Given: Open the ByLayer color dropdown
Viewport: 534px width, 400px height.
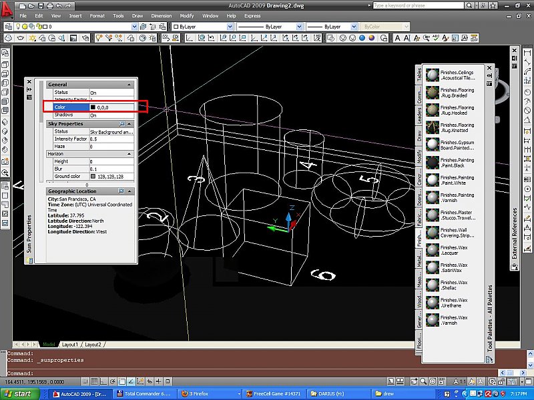Looking at the screenshot, I should (x=230, y=27).
